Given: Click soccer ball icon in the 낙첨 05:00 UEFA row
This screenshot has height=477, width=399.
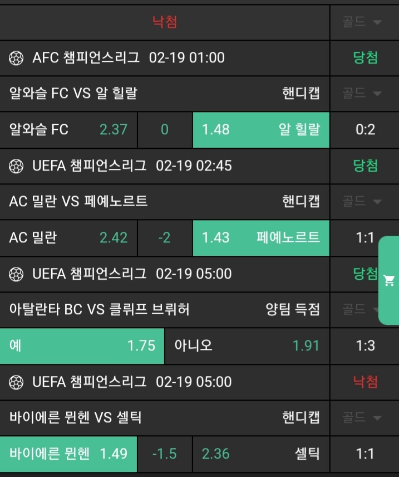Looking at the screenshot, I should click(17, 382).
